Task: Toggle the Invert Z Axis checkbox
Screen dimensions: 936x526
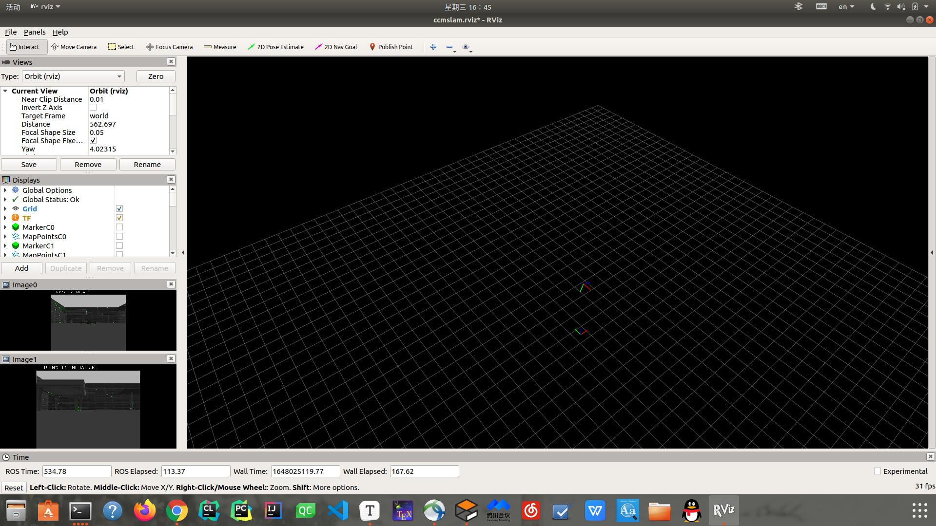Action: pos(93,108)
